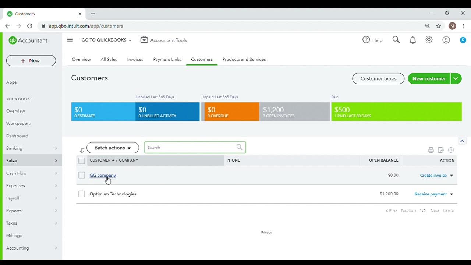Filter by $500 Paid green tile

[396, 112]
